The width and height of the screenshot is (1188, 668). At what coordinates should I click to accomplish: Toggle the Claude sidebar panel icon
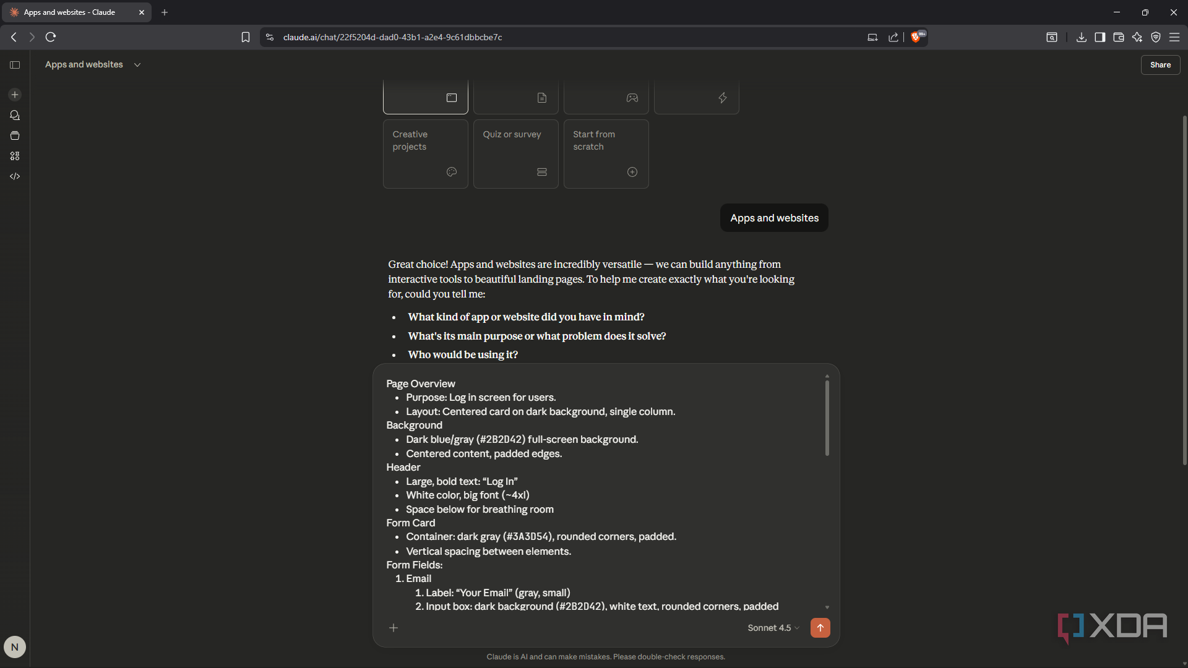(15, 65)
